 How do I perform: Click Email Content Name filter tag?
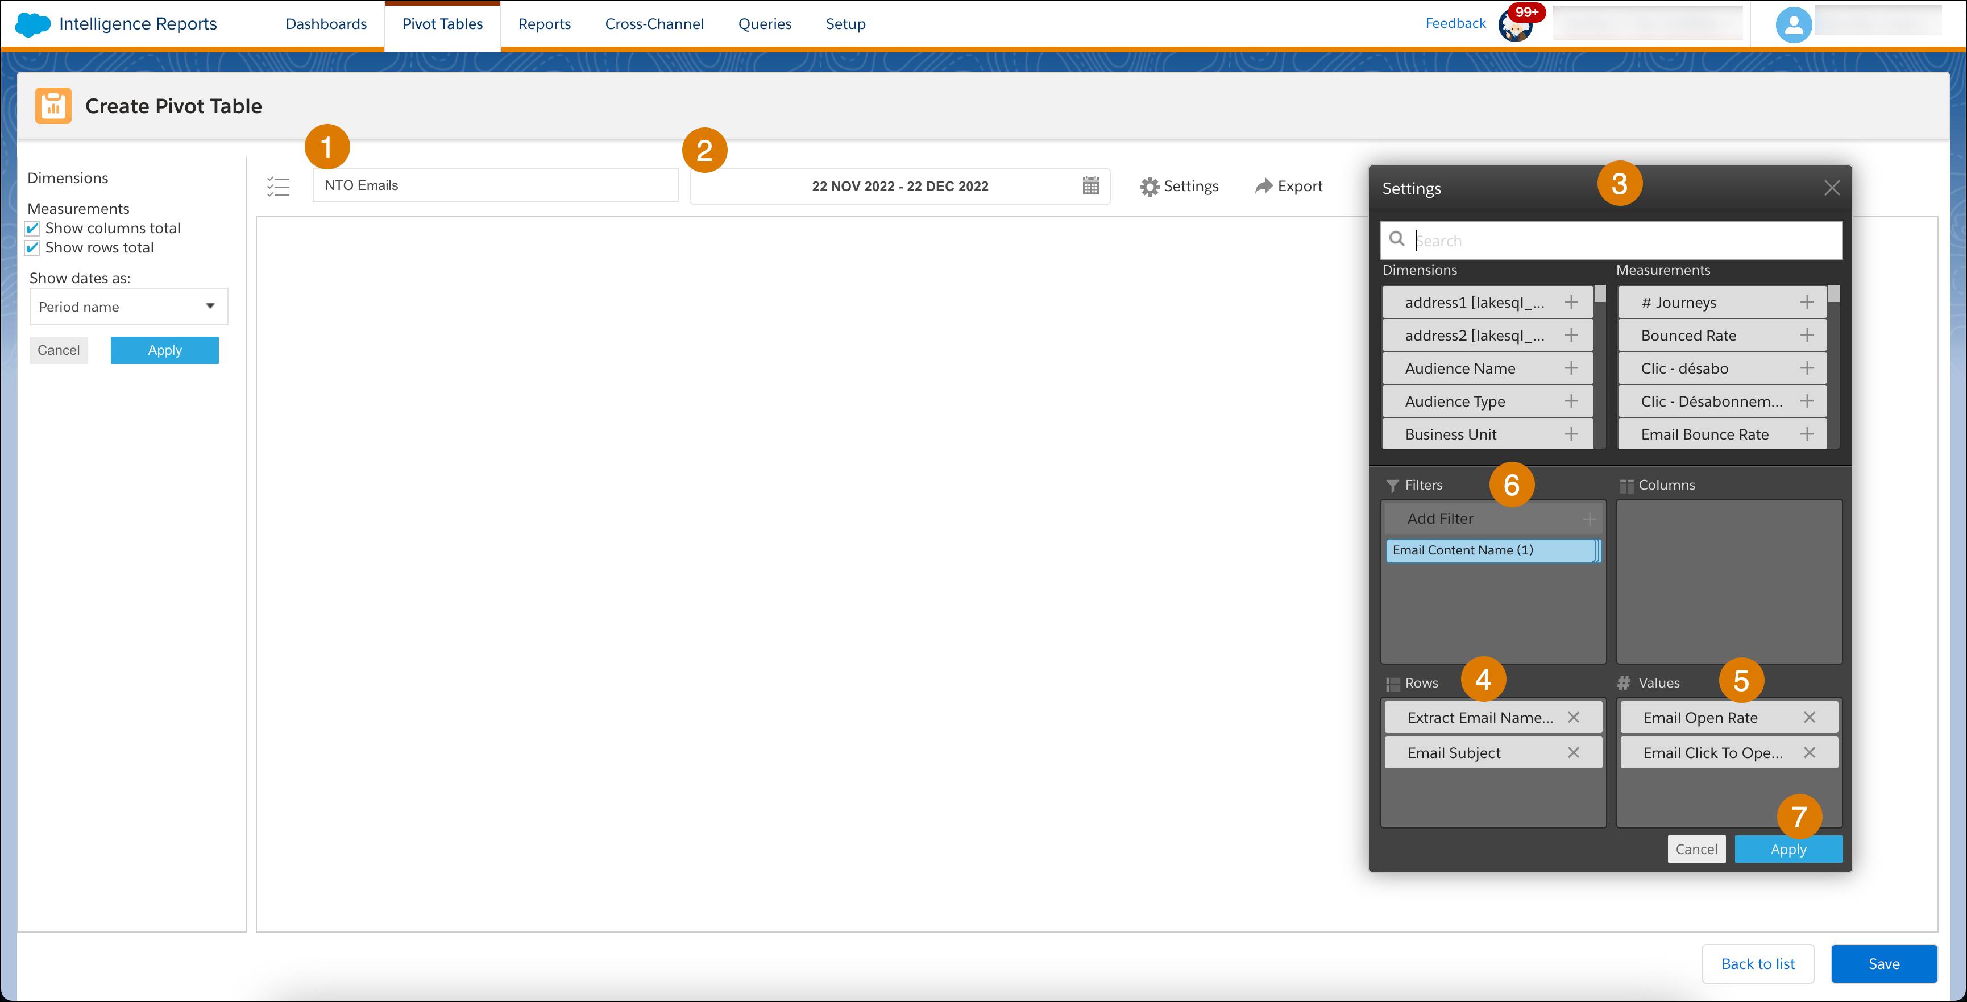click(1487, 549)
